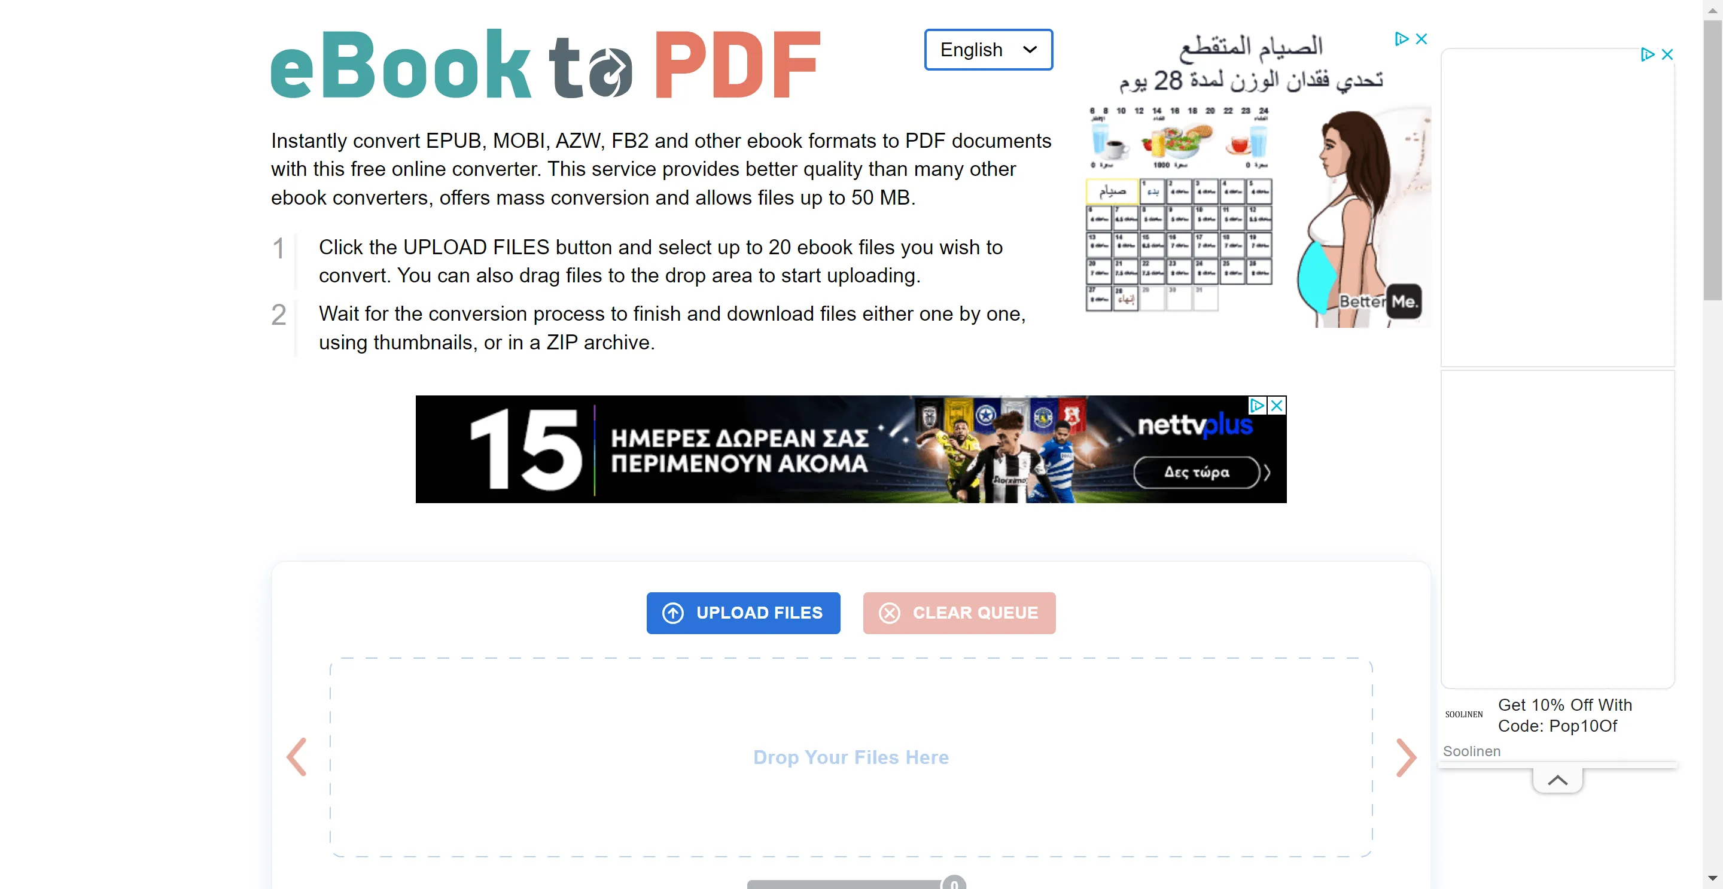Click the close icon inside CLEAR QUEUE
This screenshot has height=889, width=1723.
888,613
